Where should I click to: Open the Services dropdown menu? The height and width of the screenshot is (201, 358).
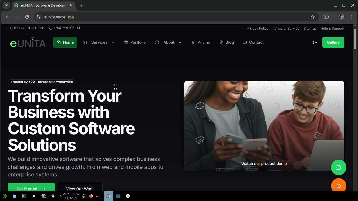(x=99, y=42)
